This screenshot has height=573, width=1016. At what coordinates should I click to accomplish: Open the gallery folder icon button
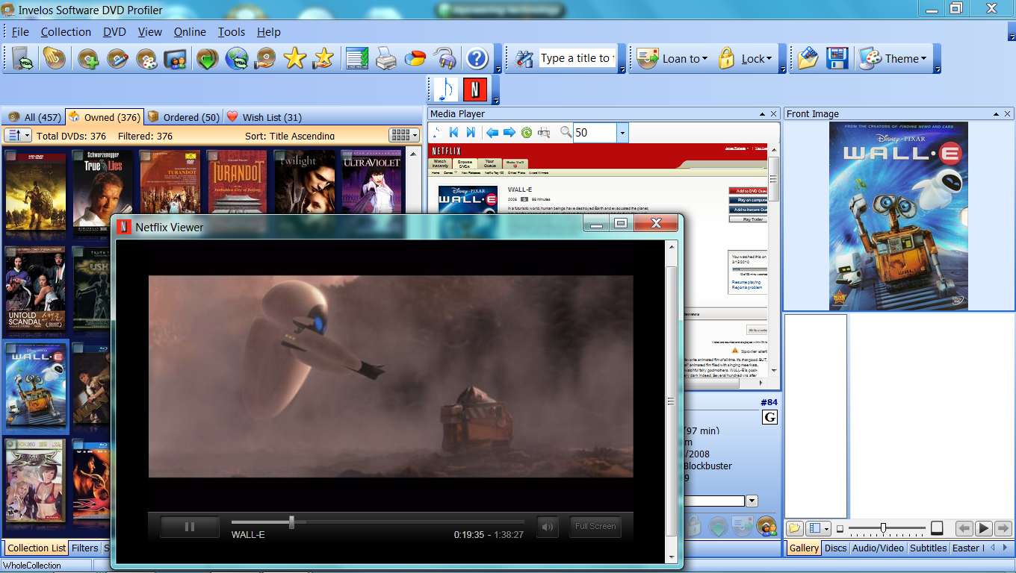click(x=794, y=528)
